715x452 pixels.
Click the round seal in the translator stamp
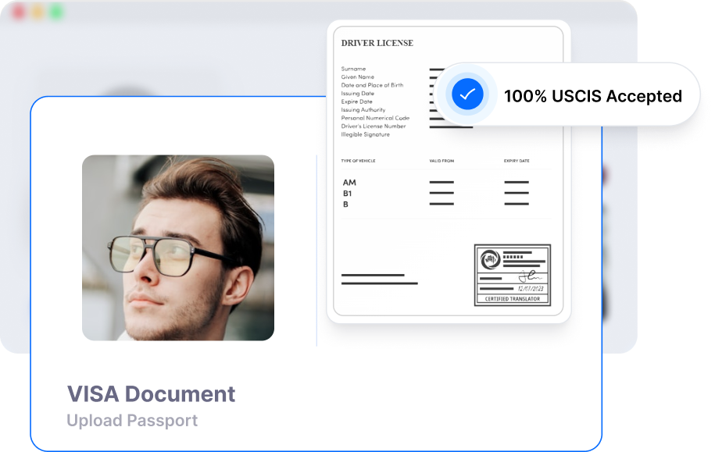click(491, 259)
